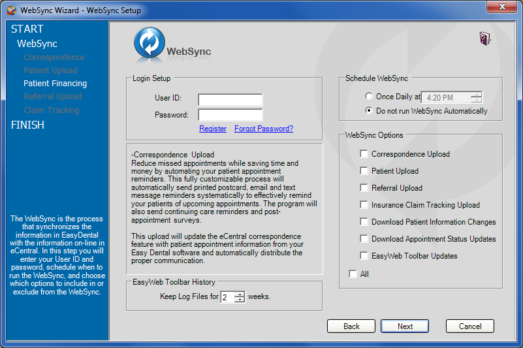
Task: Tick the Referral Upload checkbox
Action: coord(364,188)
